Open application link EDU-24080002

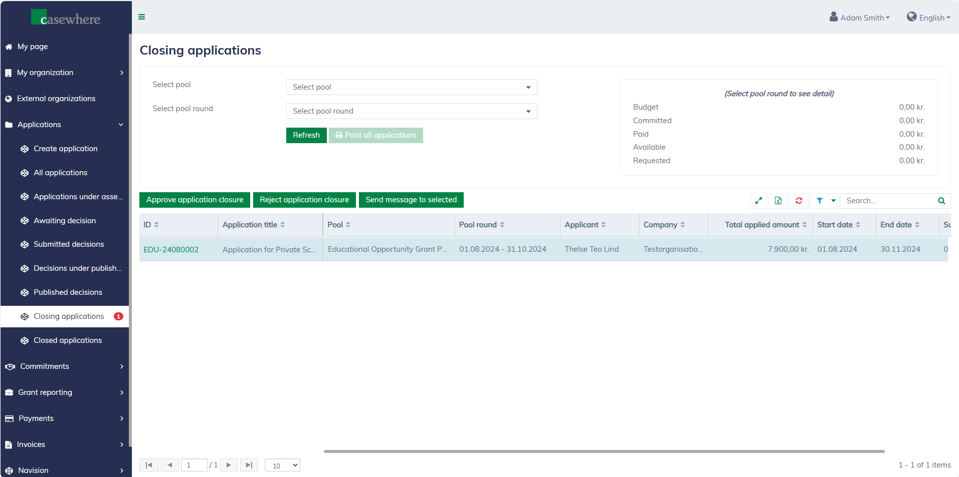point(171,250)
